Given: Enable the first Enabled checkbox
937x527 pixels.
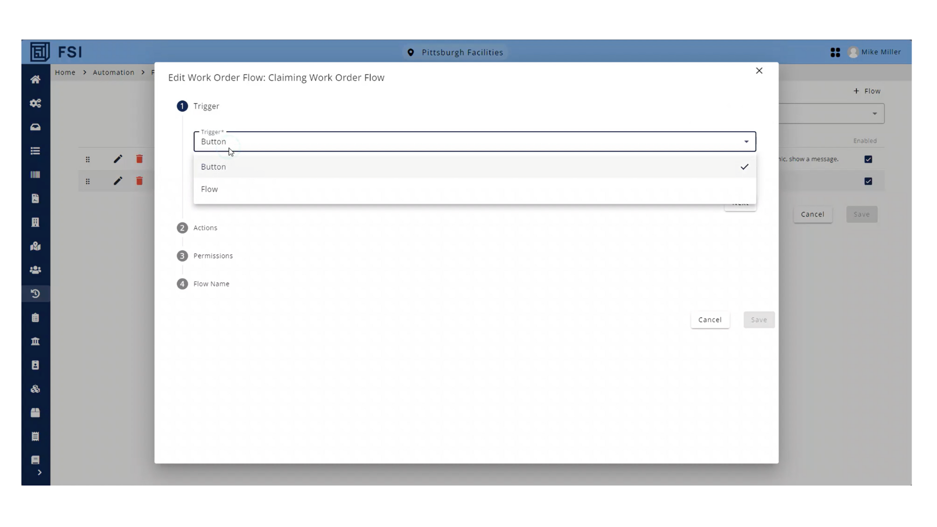Looking at the screenshot, I should (869, 159).
